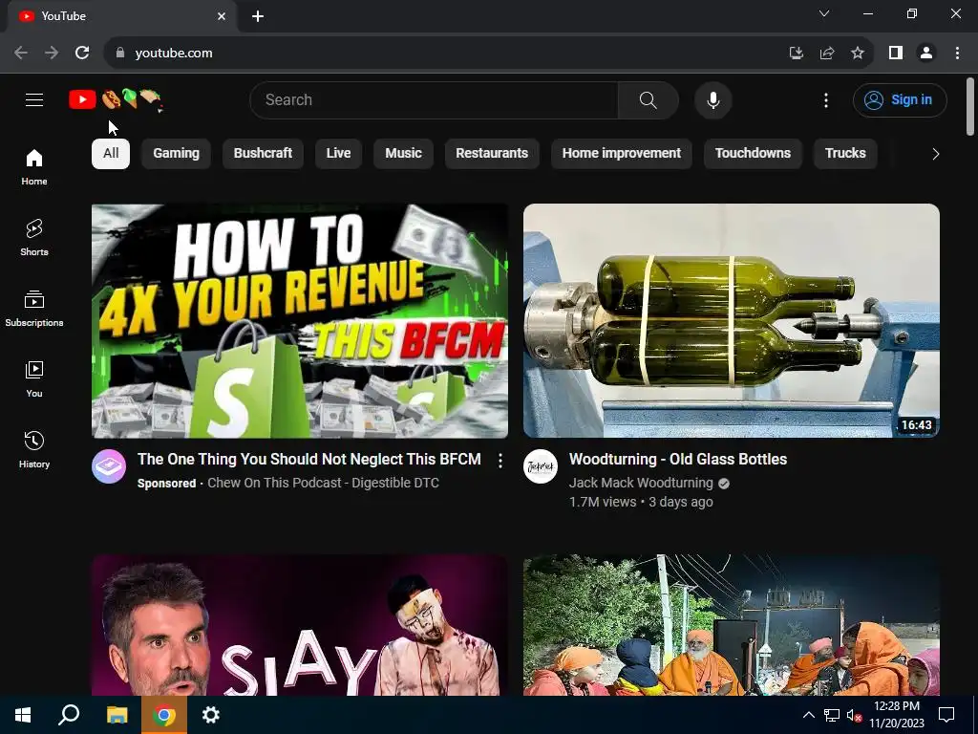The image size is (978, 734).
Task: Open 'Woodturning - Old Glass Bottles' title
Action: point(678,460)
